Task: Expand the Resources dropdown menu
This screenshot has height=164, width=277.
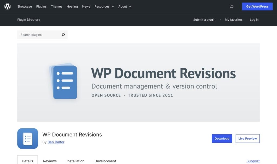Action: tap(104, 6)
